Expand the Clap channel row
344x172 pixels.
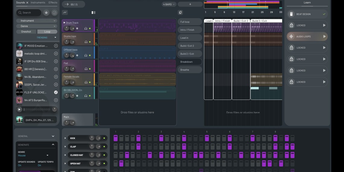tap(65, 147)
